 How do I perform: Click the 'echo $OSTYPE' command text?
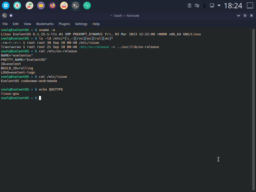click(51, 89)
